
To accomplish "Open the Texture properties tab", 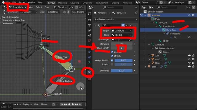I will coord(90,79).
